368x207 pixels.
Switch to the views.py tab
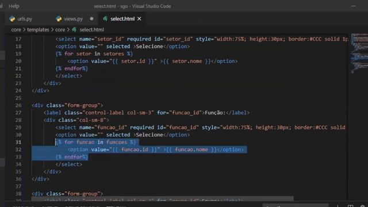pyautogui.click(x=73, y=19)
